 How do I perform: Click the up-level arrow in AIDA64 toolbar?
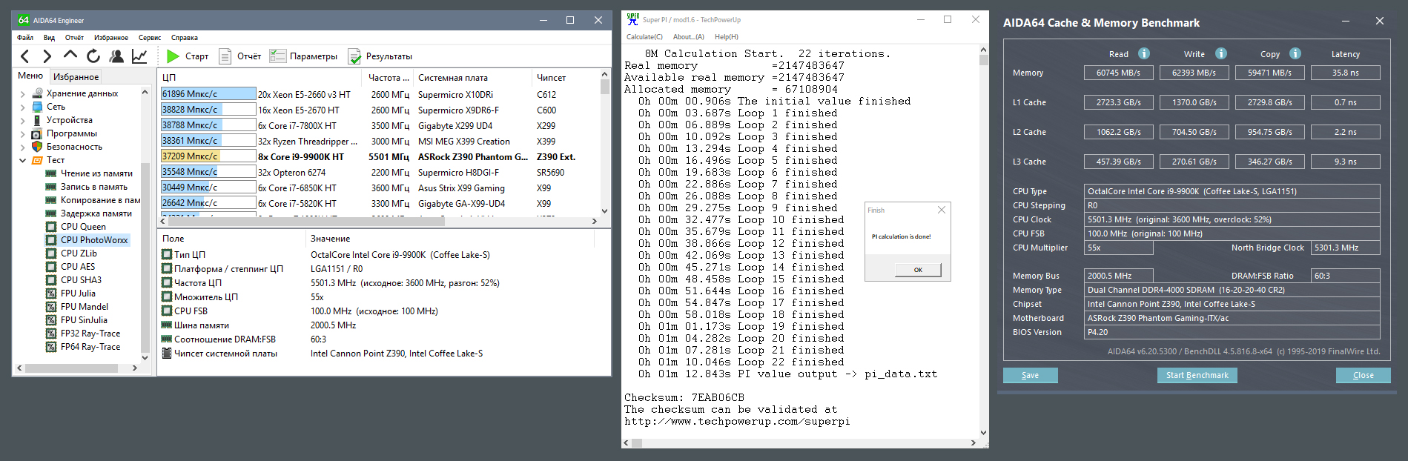(70, 55)
